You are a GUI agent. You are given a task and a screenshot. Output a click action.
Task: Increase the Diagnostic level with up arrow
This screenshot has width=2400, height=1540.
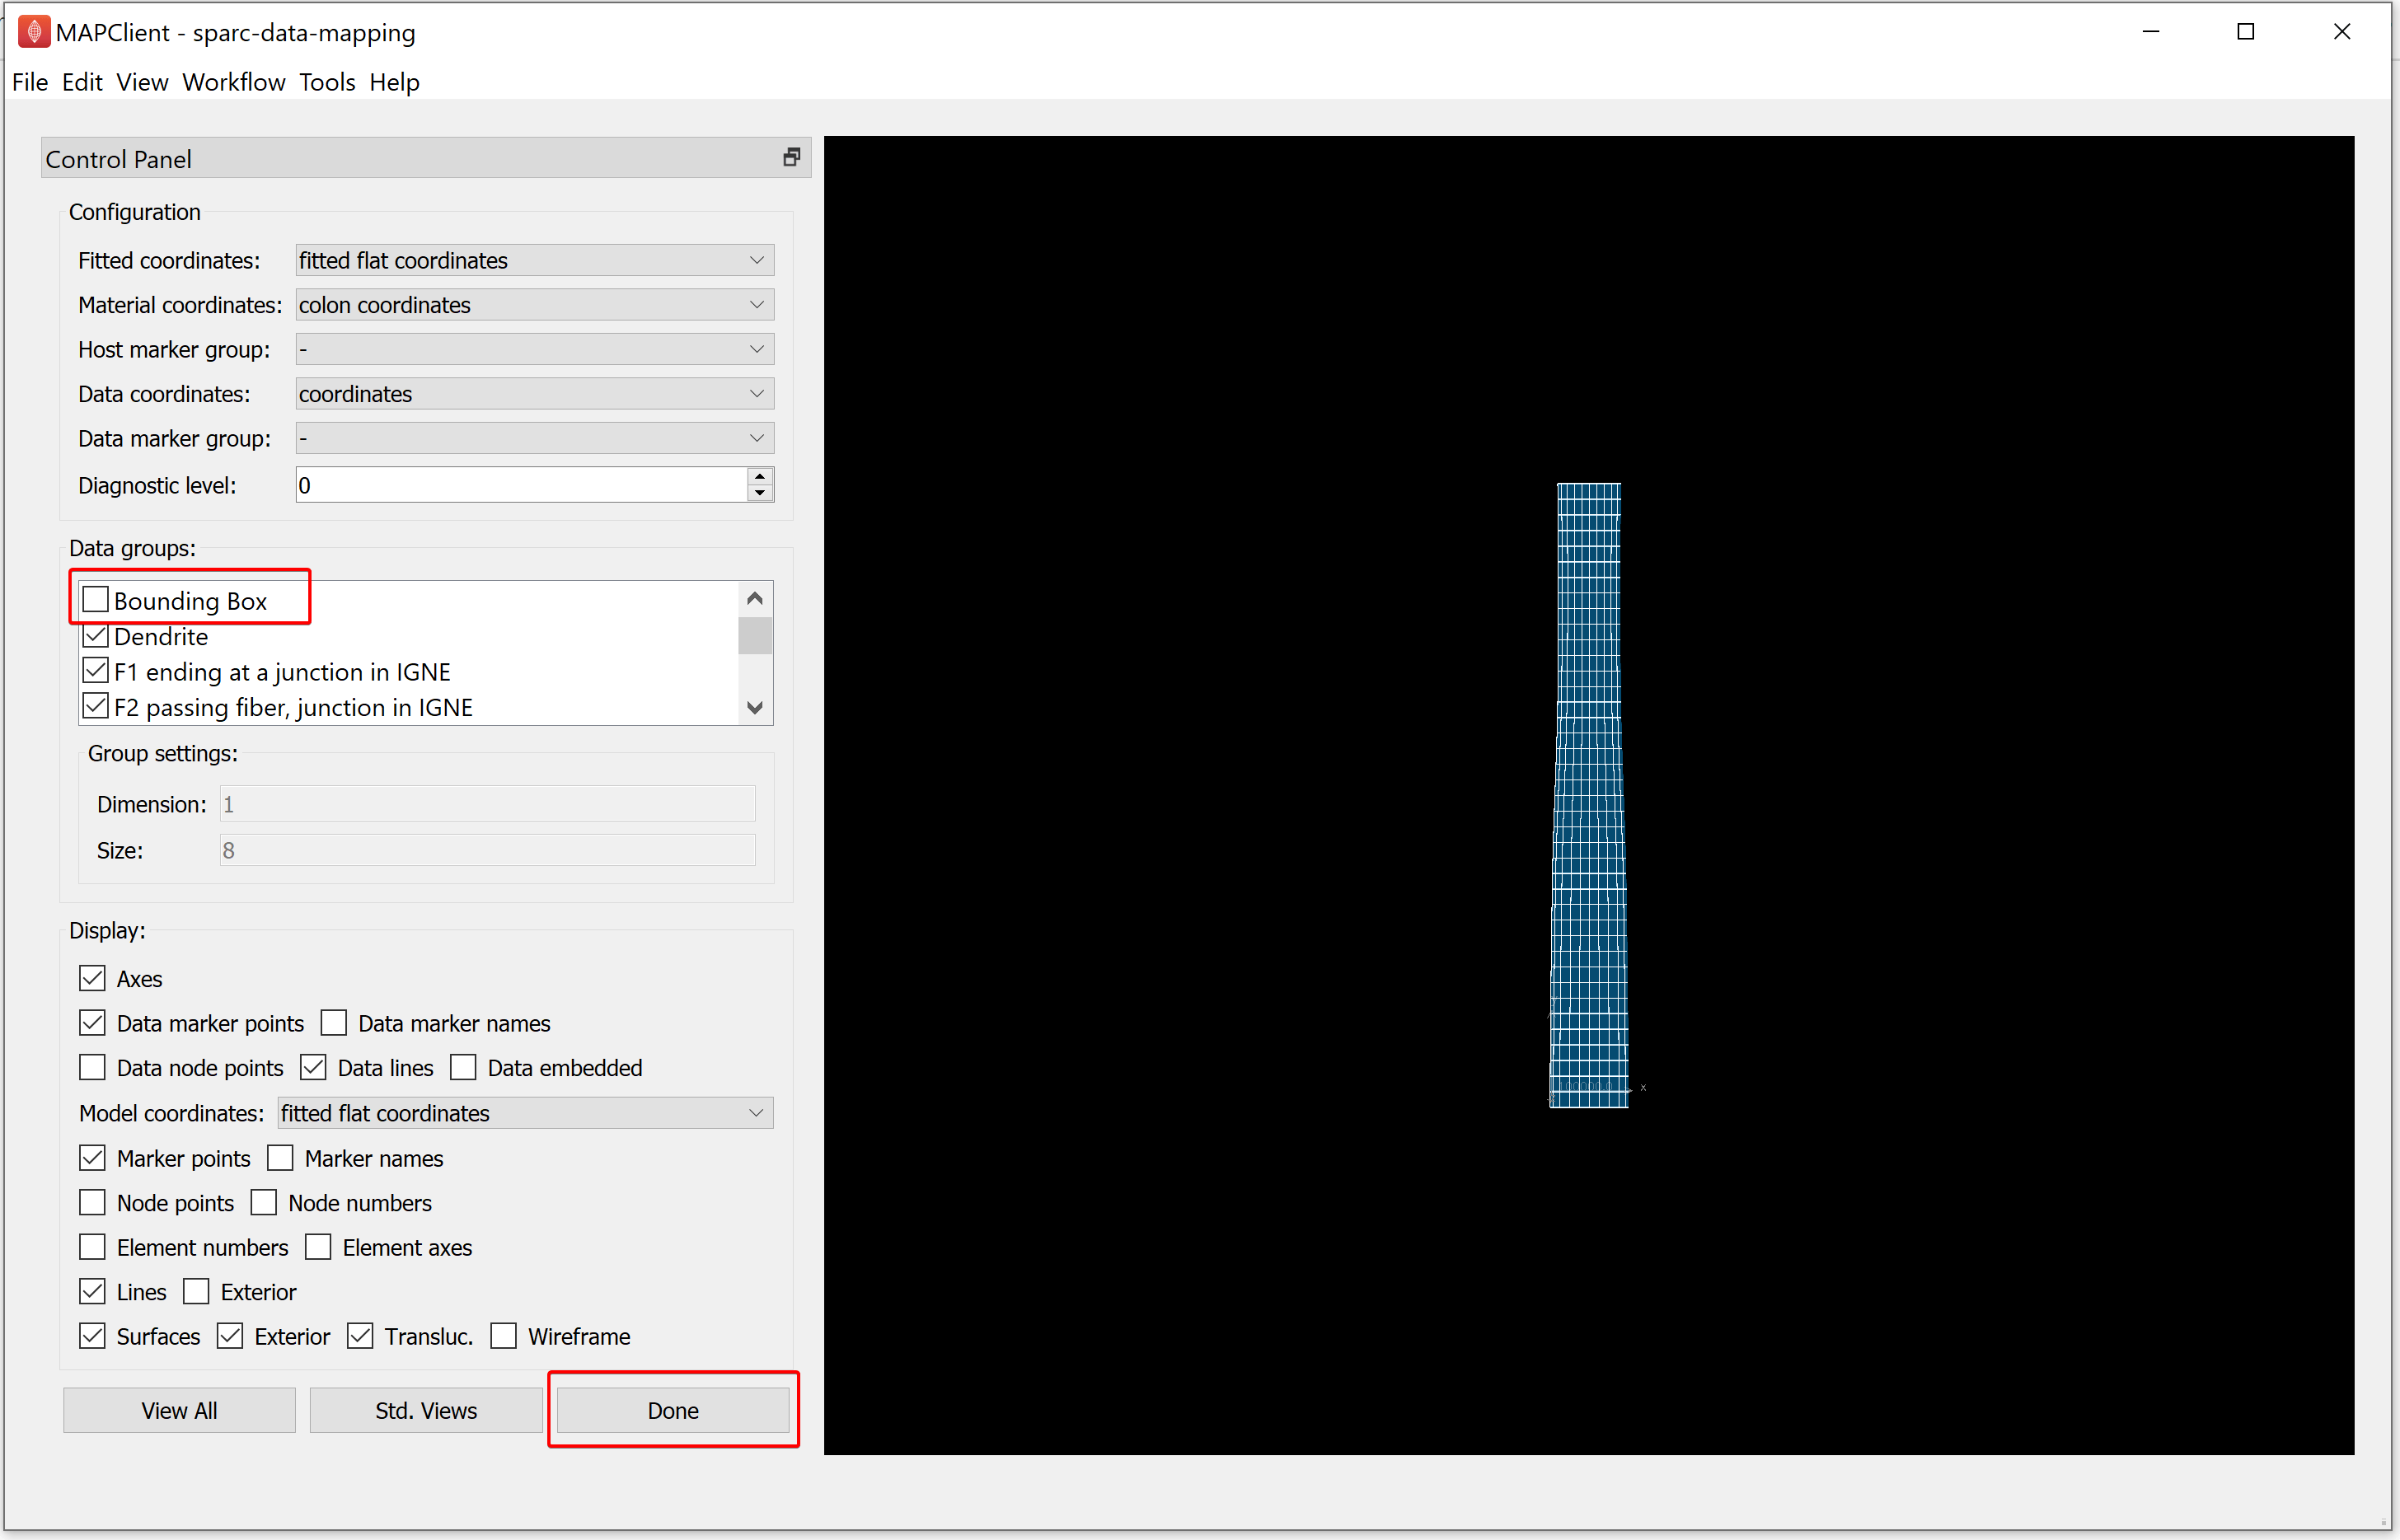(x=760, y=476)
